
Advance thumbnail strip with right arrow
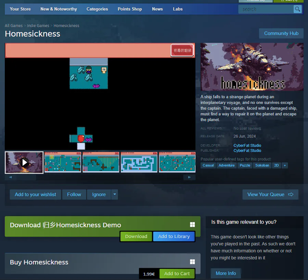[x=189, y=177]
